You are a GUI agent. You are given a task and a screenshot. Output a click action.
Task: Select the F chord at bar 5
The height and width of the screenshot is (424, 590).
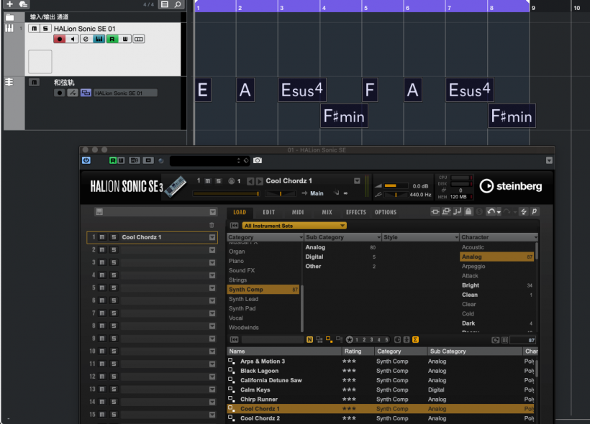coord(370,90)
